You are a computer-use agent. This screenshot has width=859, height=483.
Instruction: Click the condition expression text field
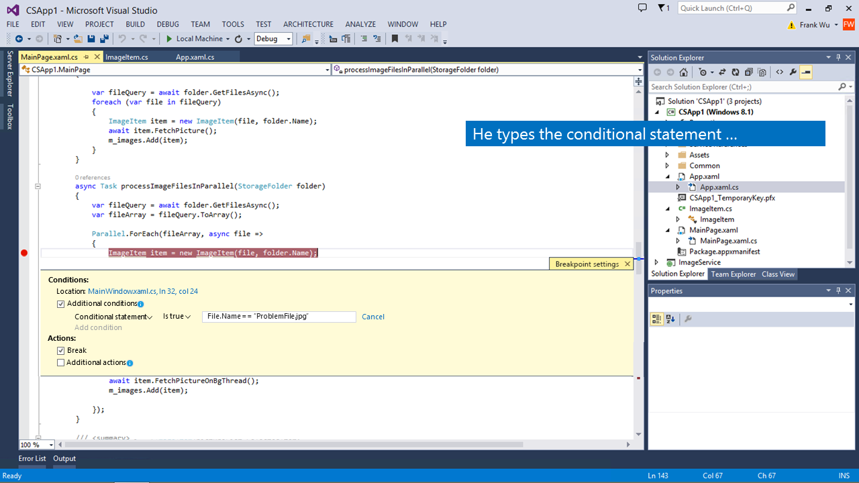[x=279, y=317]
